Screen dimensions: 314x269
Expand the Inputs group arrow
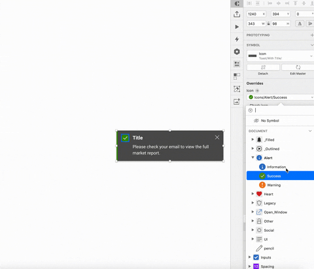pyautogui.click(x=249, y=257)
